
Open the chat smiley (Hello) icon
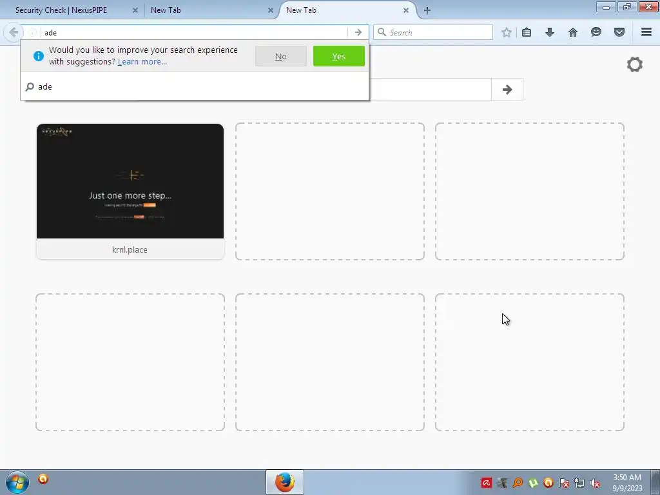[596, 32]
